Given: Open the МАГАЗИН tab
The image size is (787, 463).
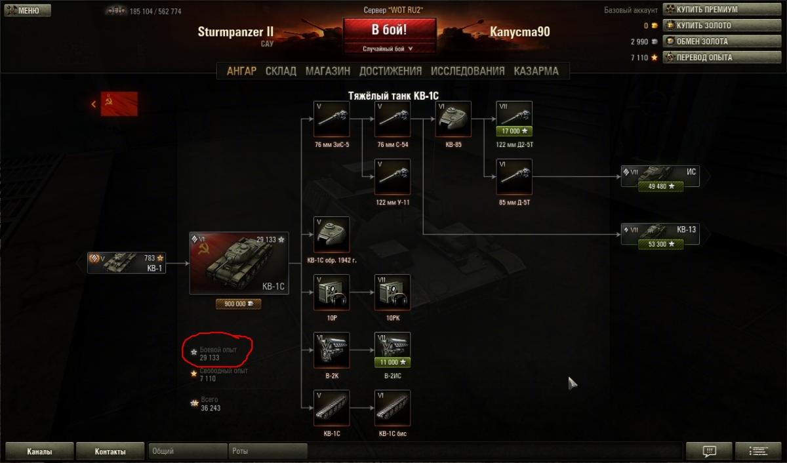Looking at the screenshot, I should [327, 71].
